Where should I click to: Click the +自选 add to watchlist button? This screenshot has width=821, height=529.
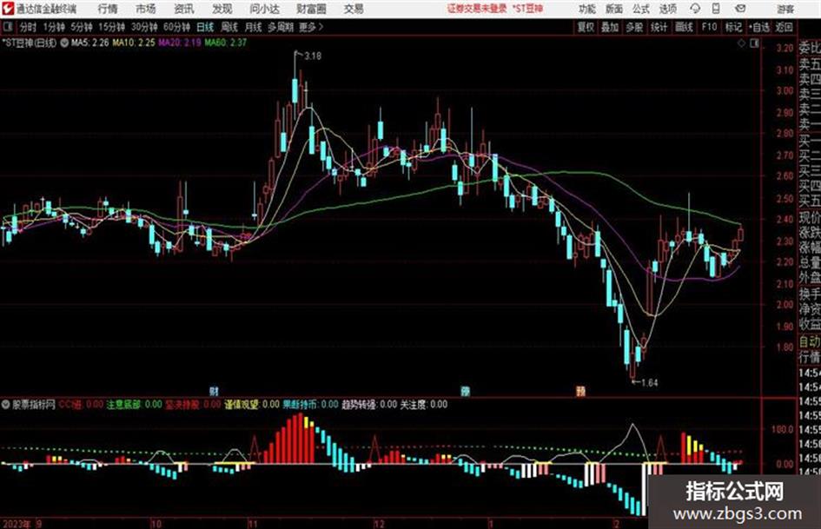pos(758,27)
